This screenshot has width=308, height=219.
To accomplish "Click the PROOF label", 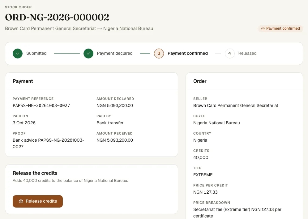I will (19, 133).
